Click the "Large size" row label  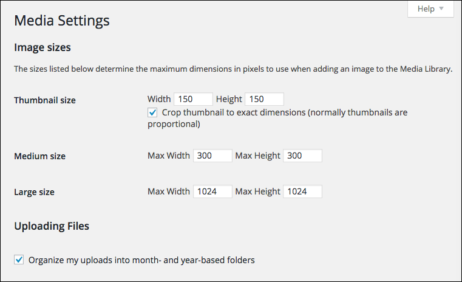(34, 192)
